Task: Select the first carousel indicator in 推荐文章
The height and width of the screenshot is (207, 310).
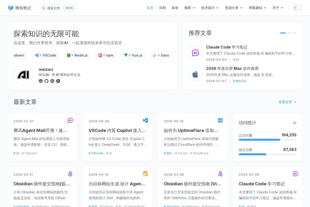Action: [283, 33]
